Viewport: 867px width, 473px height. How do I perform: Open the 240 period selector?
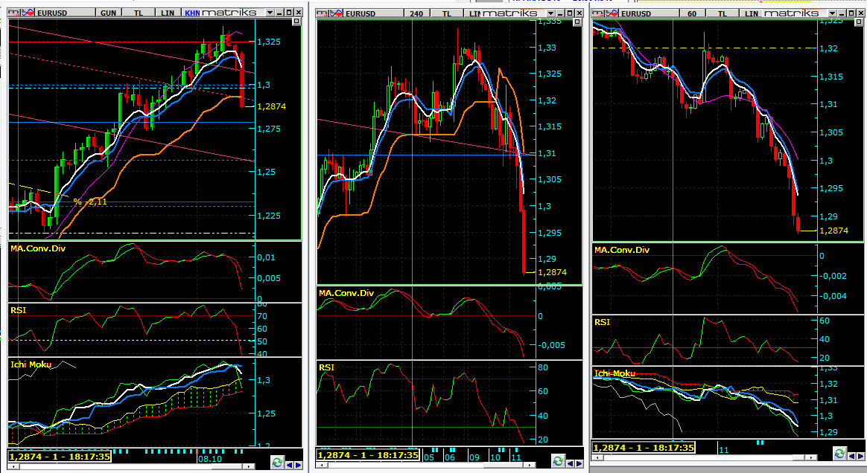[x=417, y=13]
